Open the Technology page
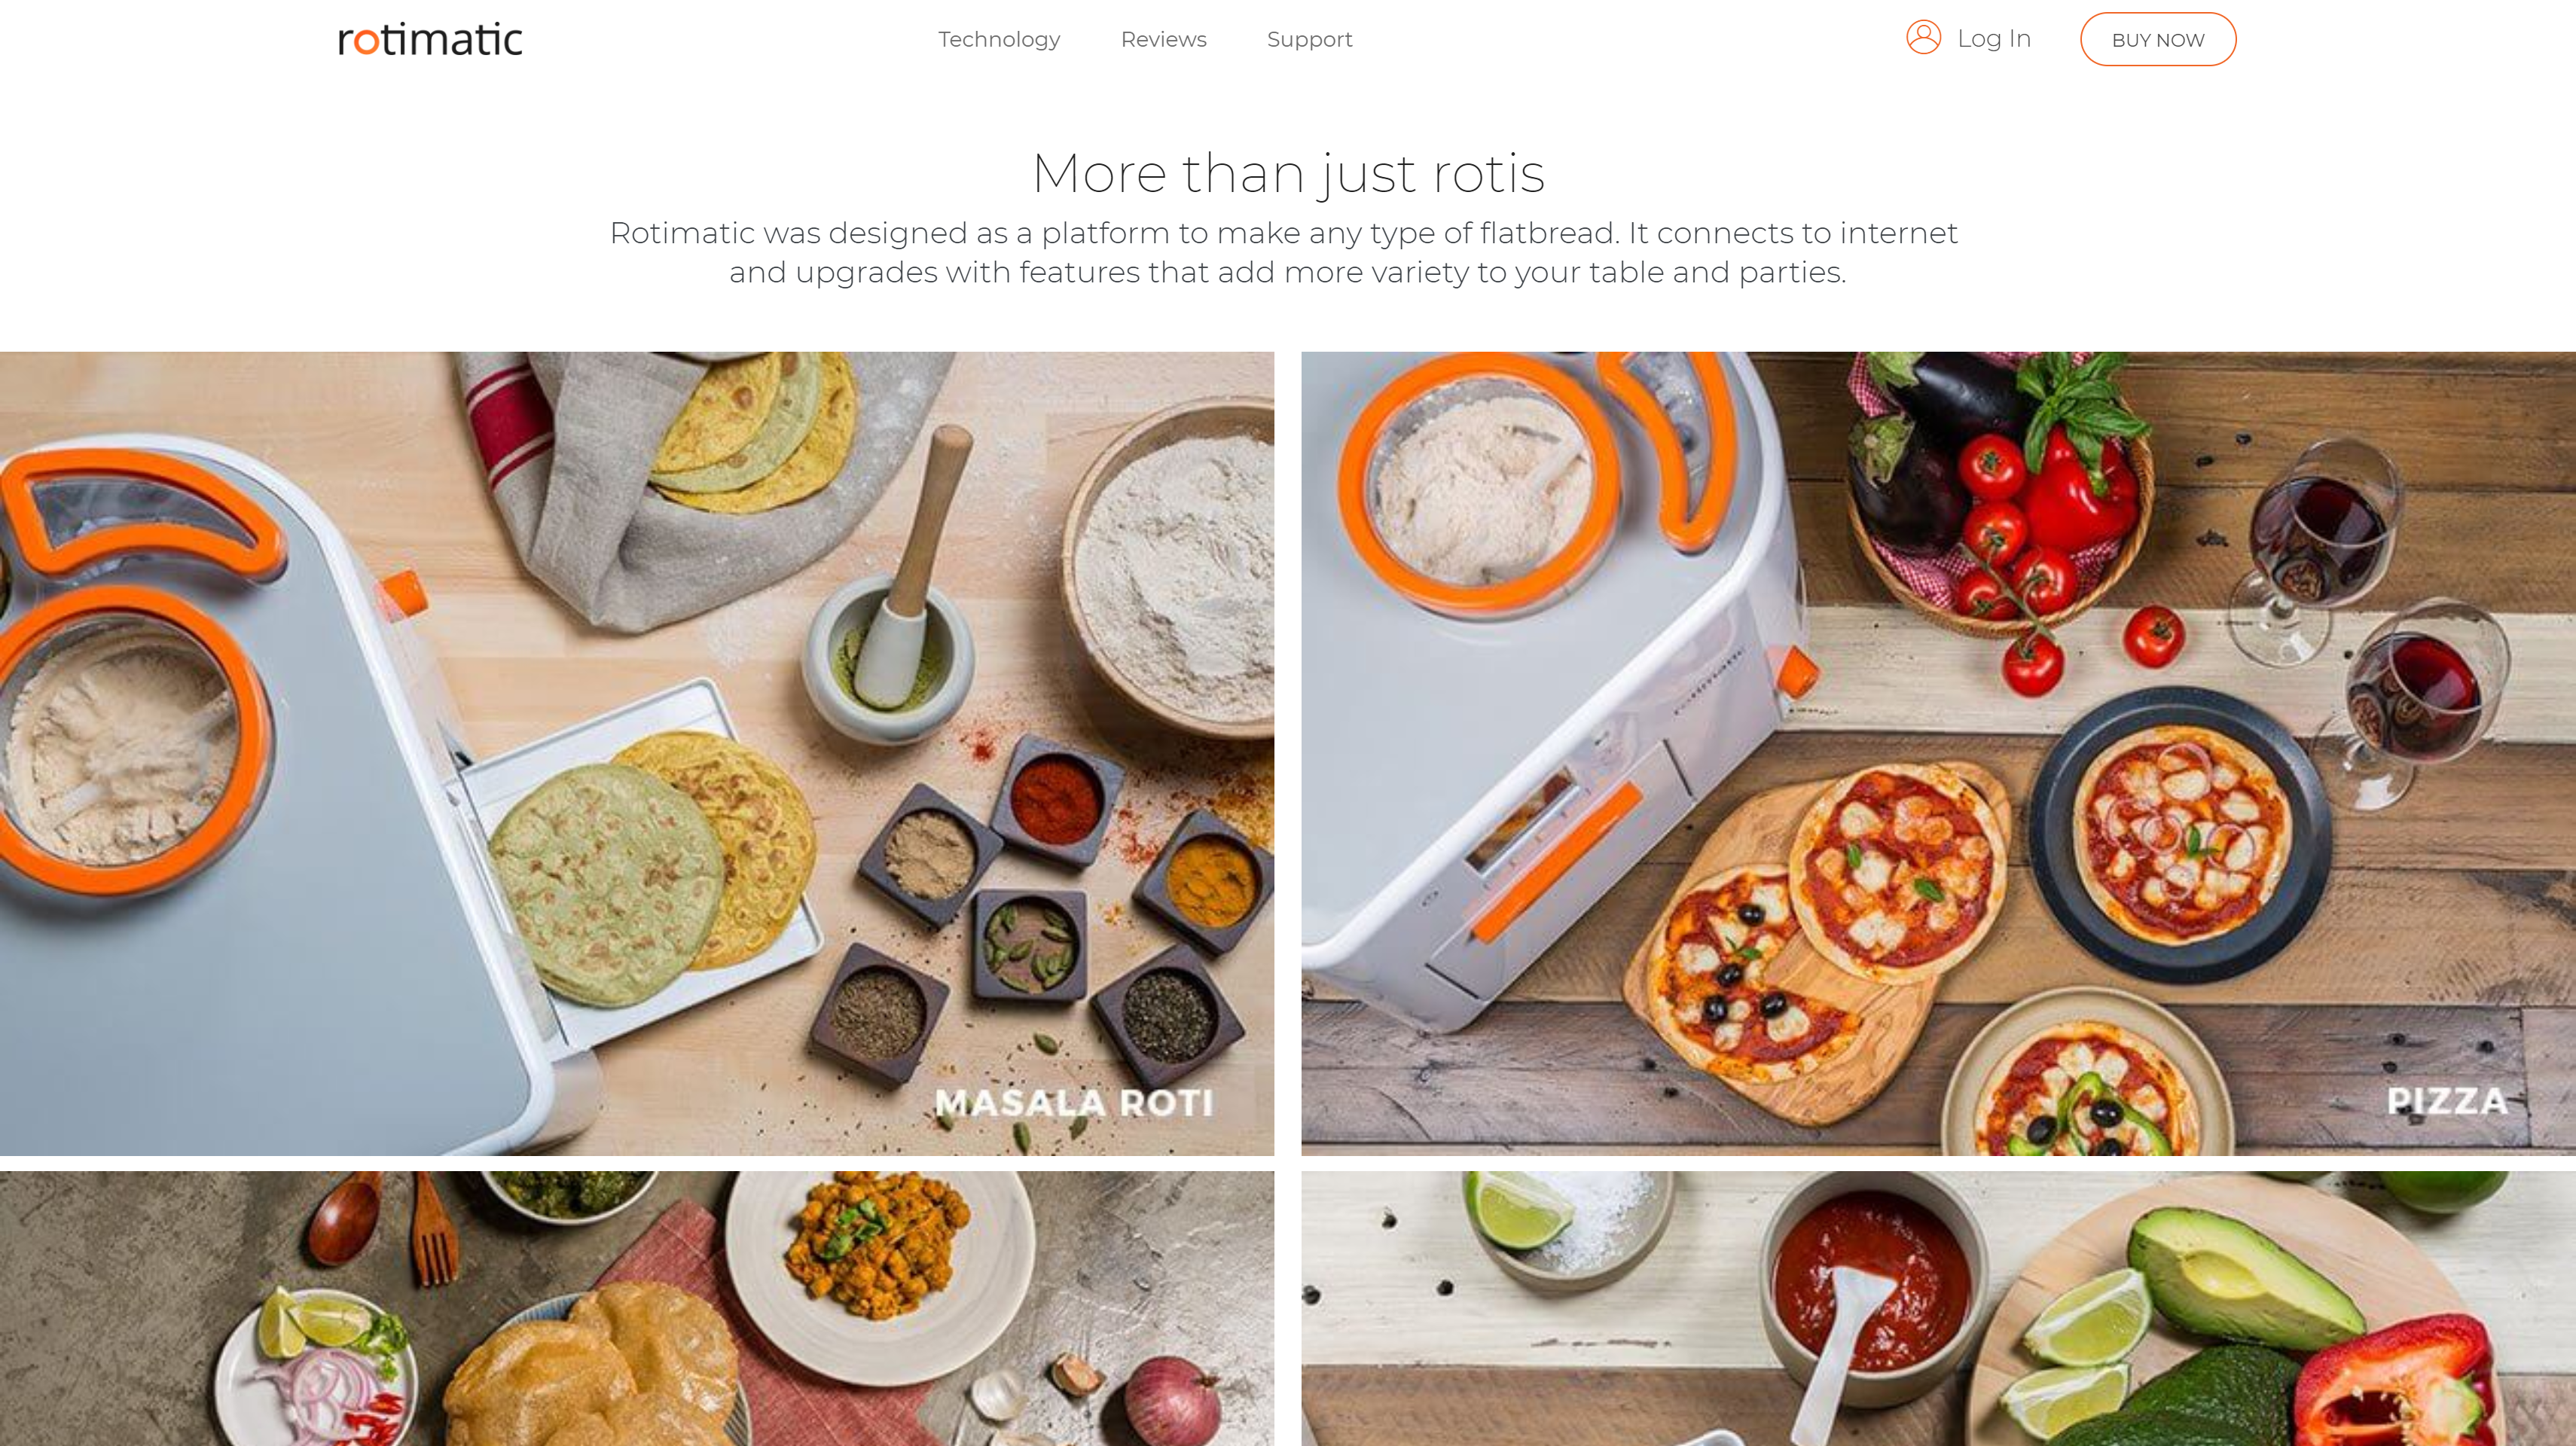The width and height of the screenshot is (2576, 1446). [998, 39]
